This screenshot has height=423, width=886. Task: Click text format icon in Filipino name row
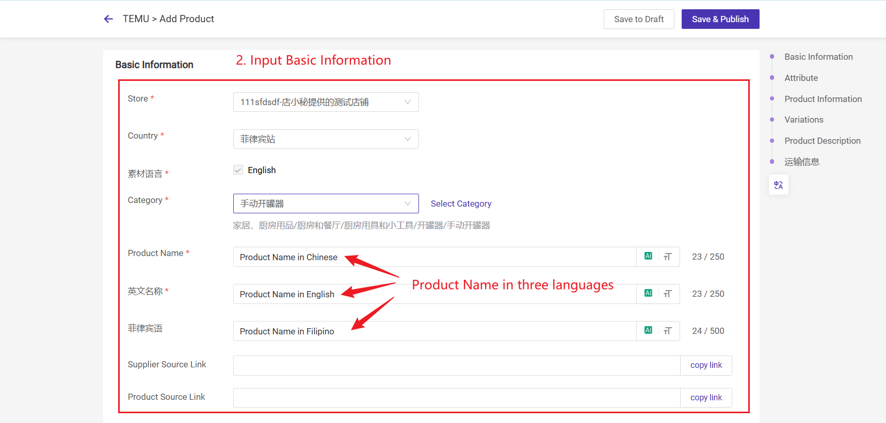pyautogui.click(x=668, y=331)
